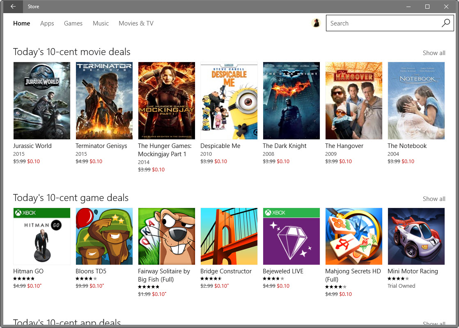Image resolution: width=459 pixels, height=328 pixels.
Task: Click the Despicable Me title text
Action: tap(220, 146)
